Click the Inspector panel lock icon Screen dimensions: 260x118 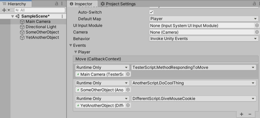point(255,4)
